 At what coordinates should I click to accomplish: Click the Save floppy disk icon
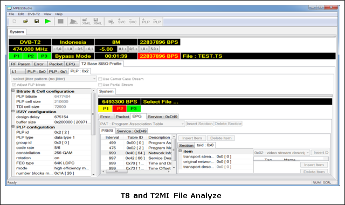[x=37, y=21]
